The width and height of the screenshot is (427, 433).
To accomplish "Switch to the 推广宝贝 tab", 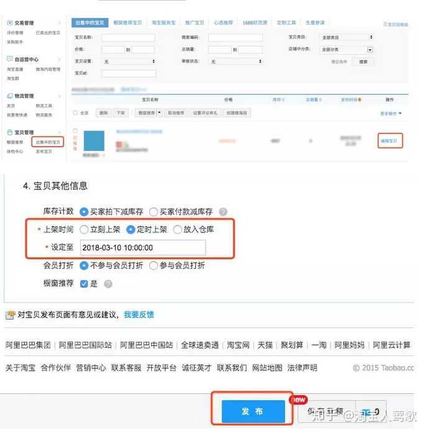I will [195, 22].
